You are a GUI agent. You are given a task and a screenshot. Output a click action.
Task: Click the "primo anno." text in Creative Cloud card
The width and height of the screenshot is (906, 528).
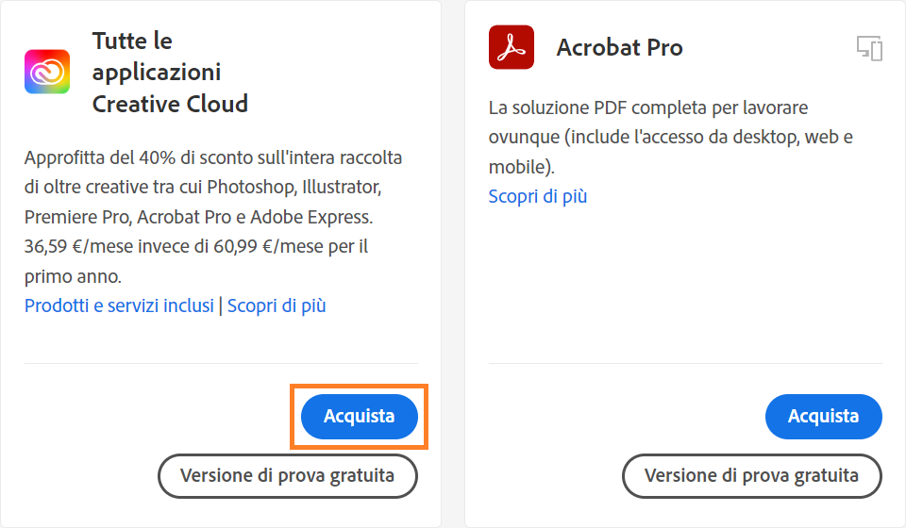(74, 277)
